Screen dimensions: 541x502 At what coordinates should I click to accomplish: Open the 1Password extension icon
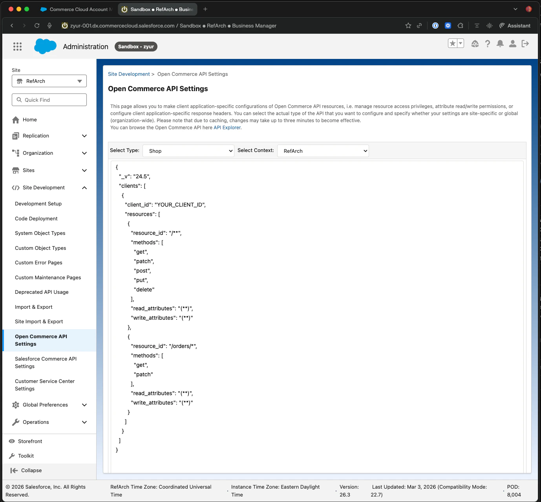click(x=435, y=26)
